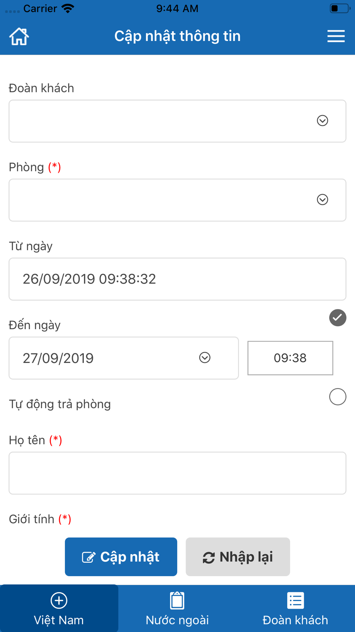Screen dimensions: 355x632
Task: Tap the pencil edit icon on Cập nhật
Action: (x=89, y=557)
